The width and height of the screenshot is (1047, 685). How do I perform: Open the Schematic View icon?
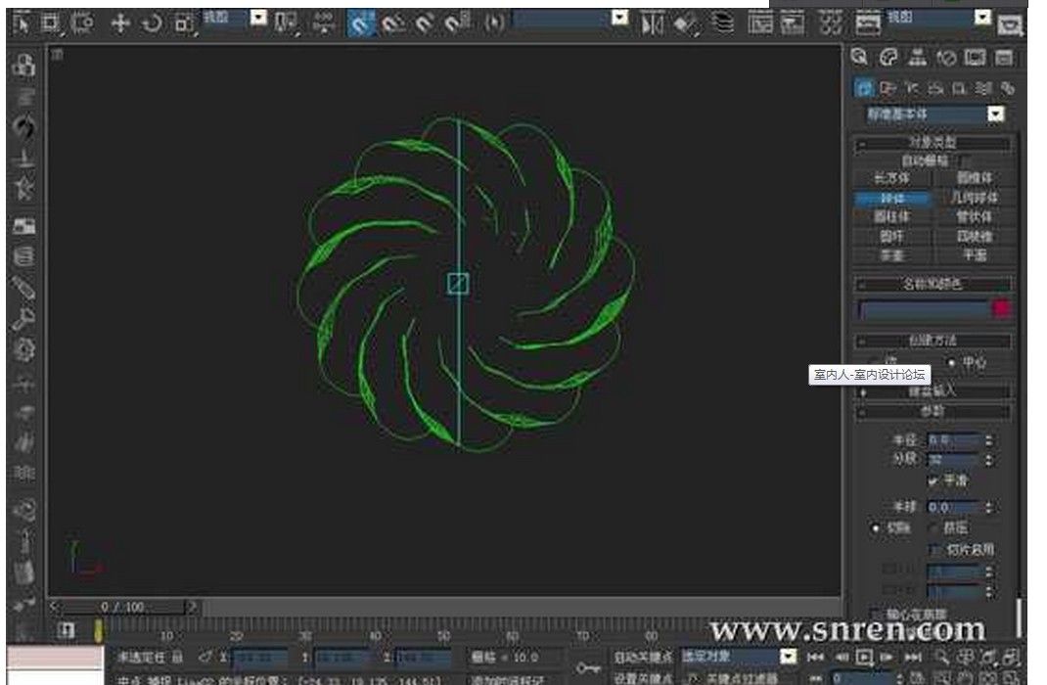pyautogui.click(x=793, y=24)
